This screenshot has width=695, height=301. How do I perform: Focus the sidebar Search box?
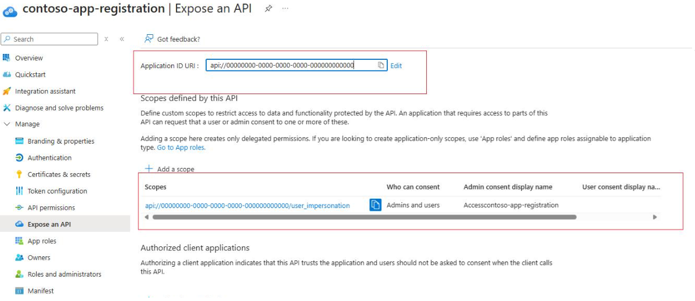pyautogui.click(x=50, y=39)
